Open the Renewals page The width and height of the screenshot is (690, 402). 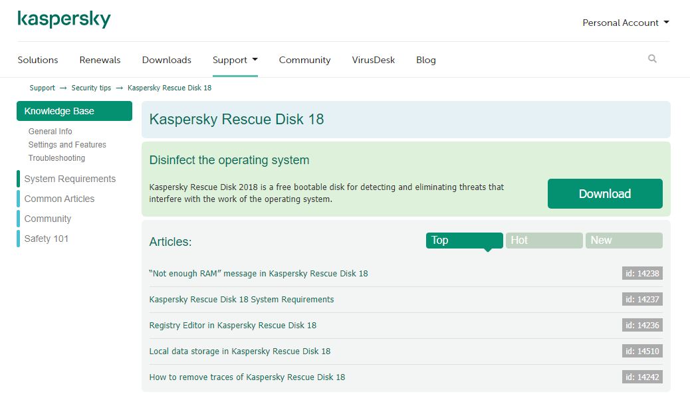point(100,60)
